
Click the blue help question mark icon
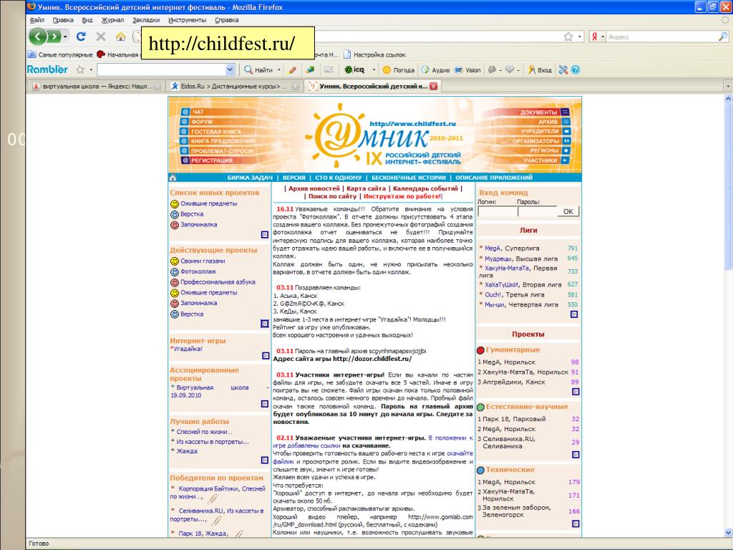576,69
